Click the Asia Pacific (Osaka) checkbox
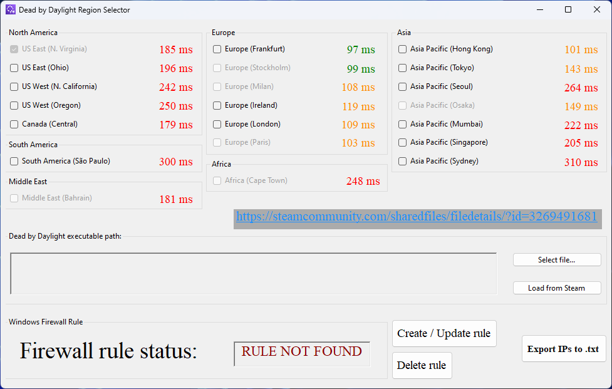Viewport: 612px width, 389px height. (x=402, y=105)
